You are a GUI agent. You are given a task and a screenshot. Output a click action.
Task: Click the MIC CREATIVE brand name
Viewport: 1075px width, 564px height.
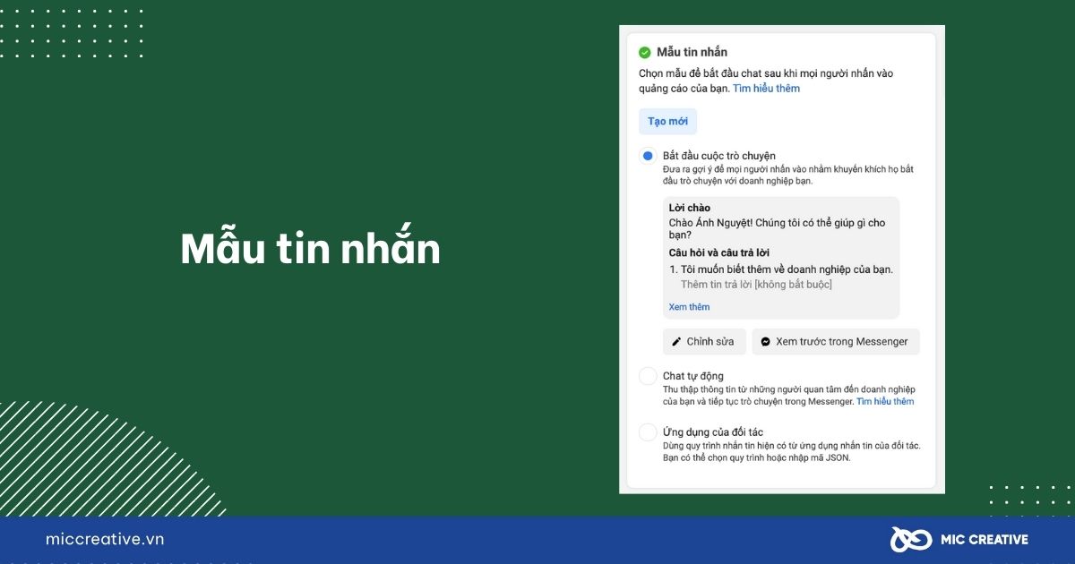click(984, 540)
